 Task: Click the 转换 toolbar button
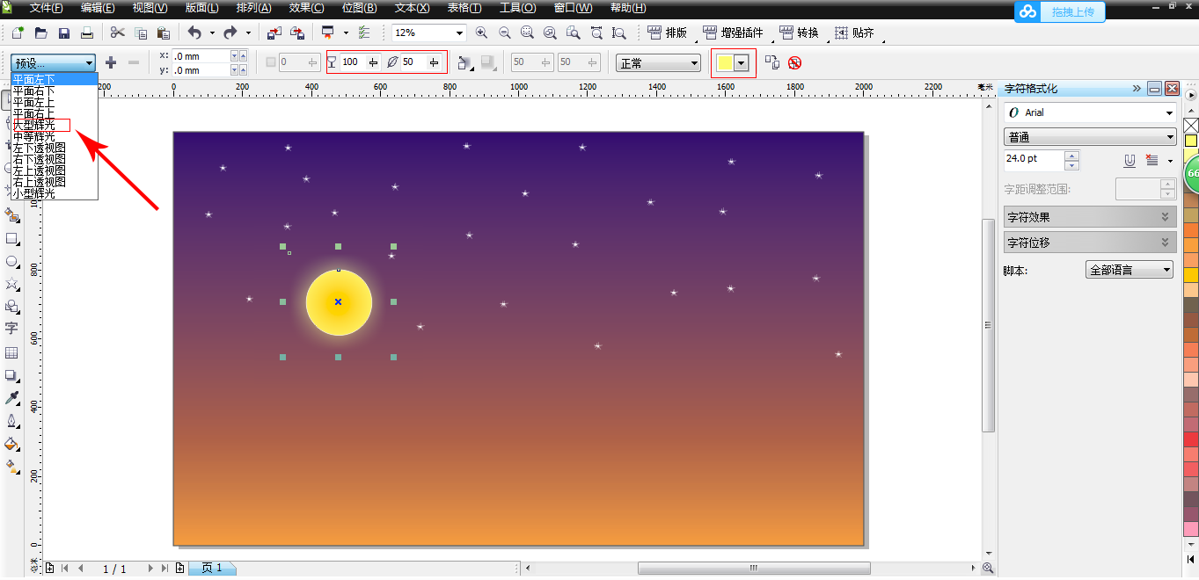tap(800, 33)
